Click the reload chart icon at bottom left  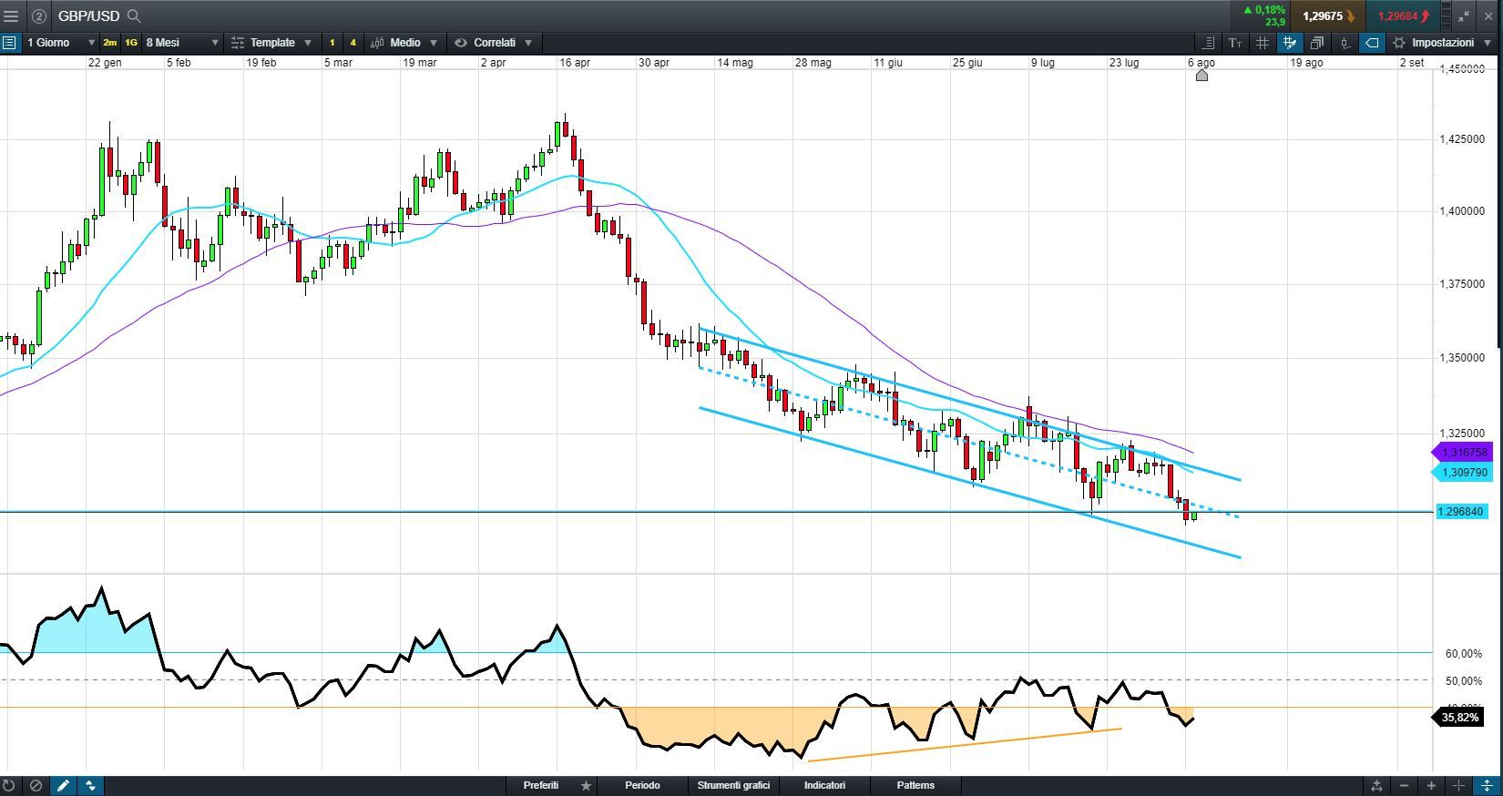click(x=9, y=785)
